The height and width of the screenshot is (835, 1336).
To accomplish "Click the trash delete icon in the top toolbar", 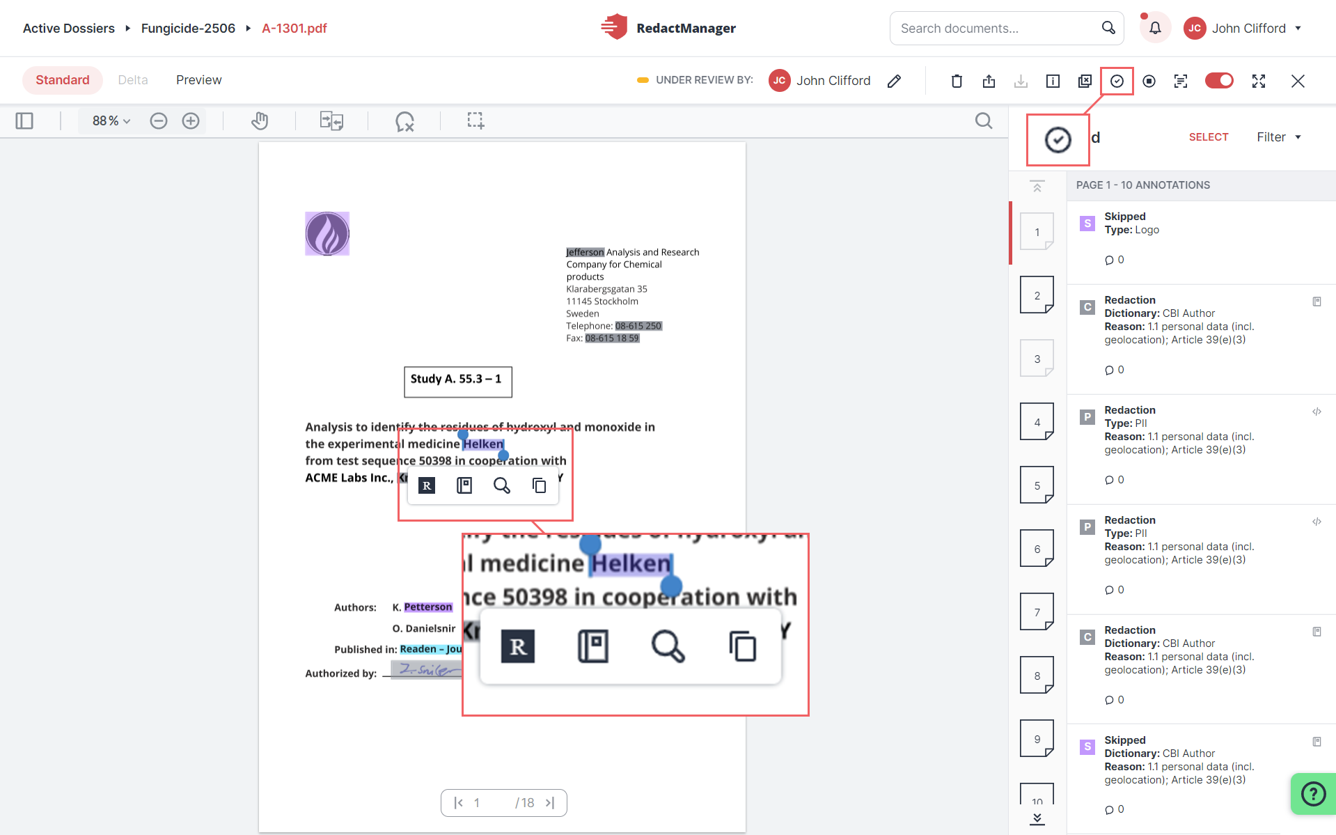I will pyautogui.click(x=957, y=81).
